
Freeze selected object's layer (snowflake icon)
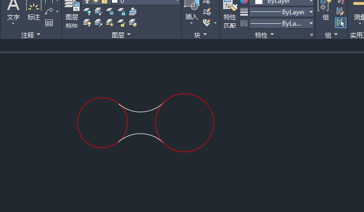click(110, 11)
